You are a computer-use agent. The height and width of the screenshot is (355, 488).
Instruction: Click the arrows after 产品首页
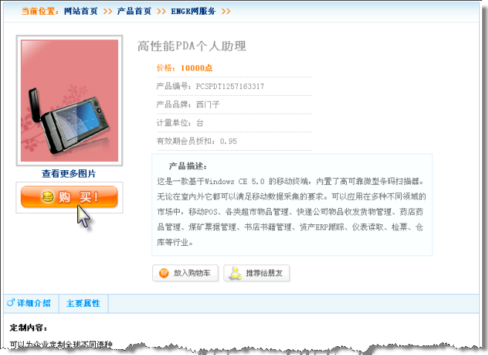[x=161, y=12]
